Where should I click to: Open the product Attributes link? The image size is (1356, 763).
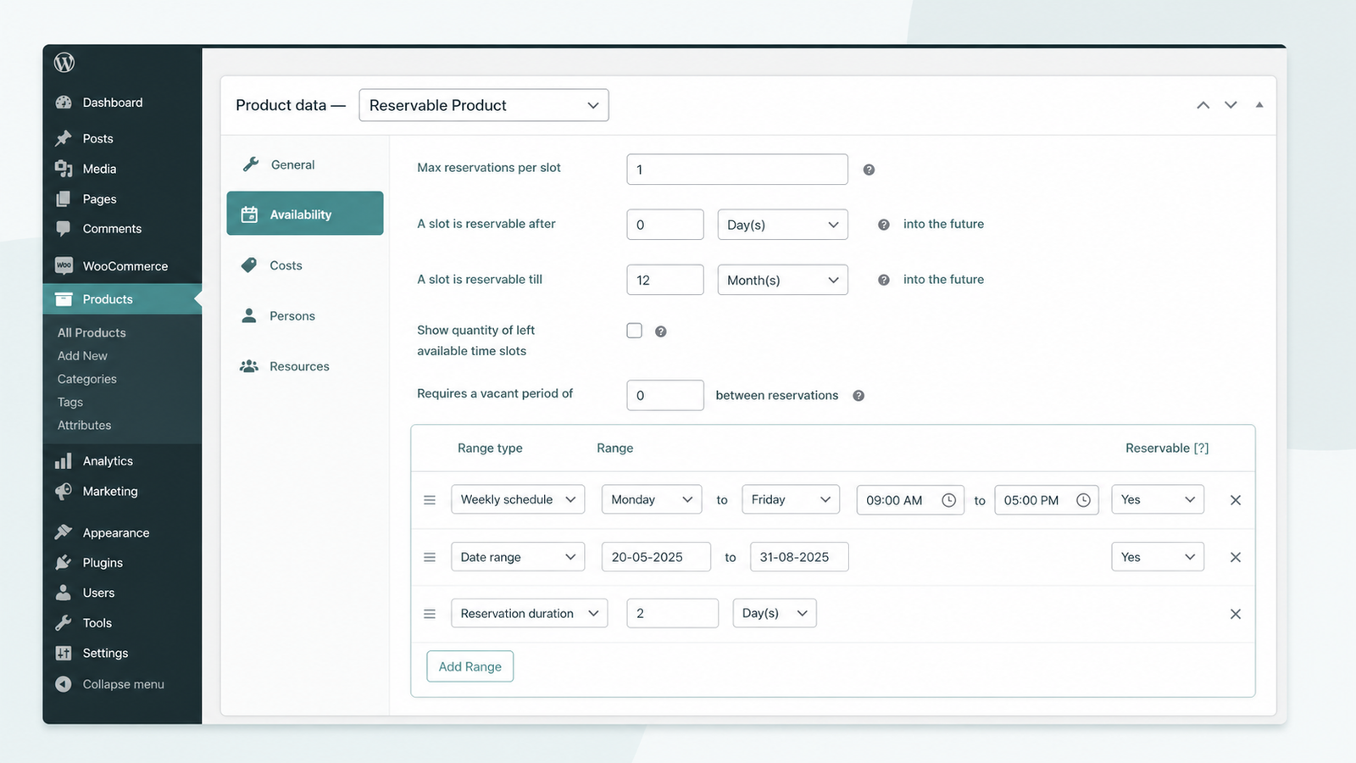[85, 425]
